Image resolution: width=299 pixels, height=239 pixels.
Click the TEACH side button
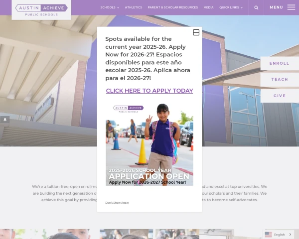pos(280,80)
